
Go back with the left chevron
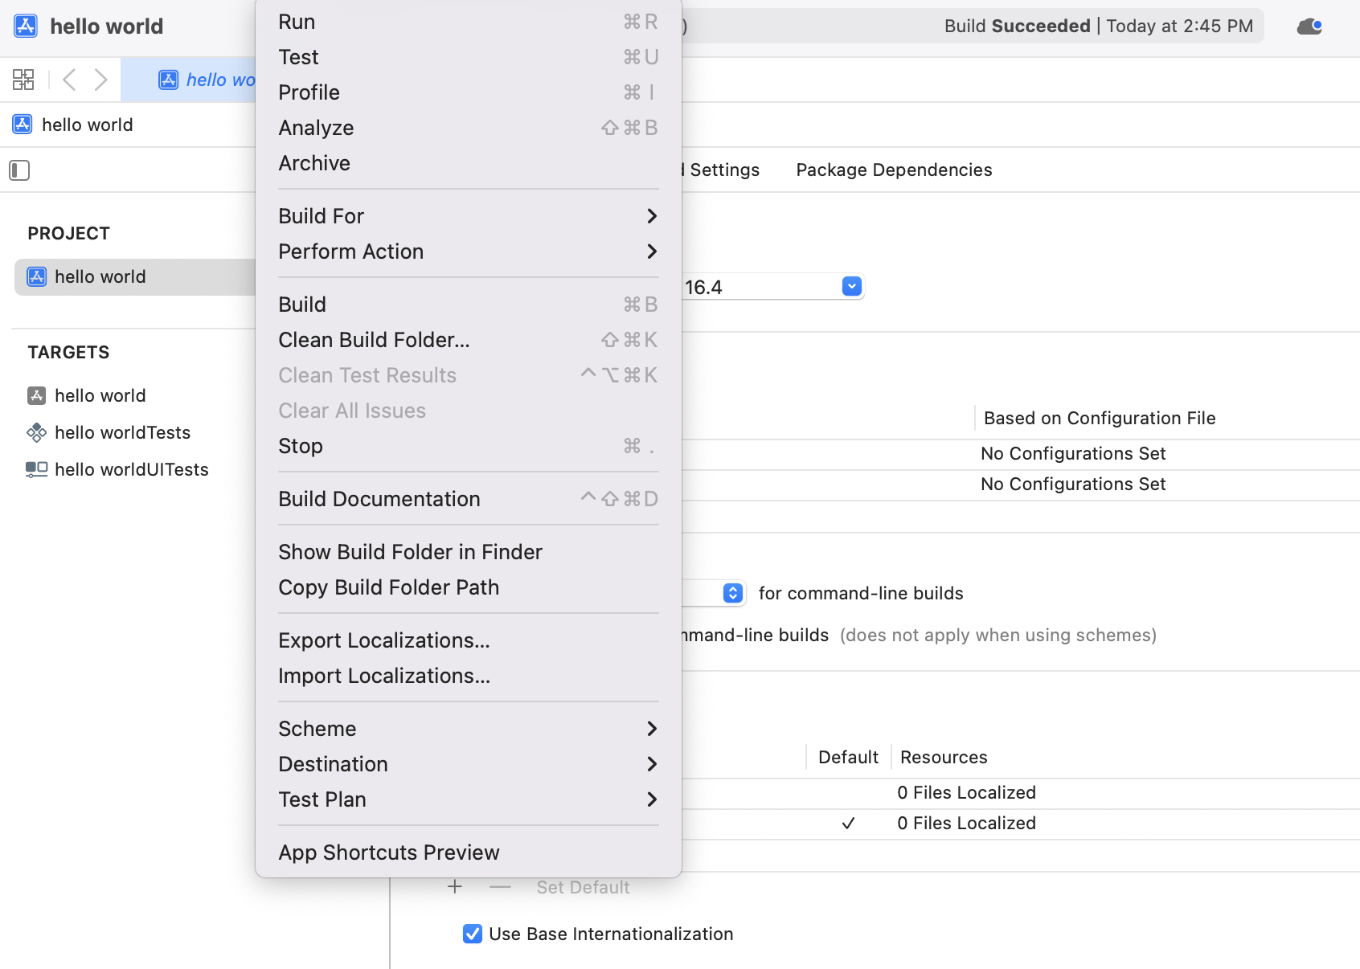[70, 80]
